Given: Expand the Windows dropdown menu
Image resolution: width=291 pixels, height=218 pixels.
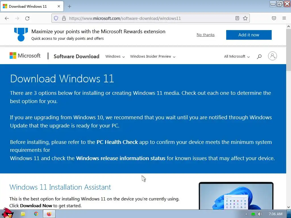Looking at the screenshot, I should (x=115, y=56).
